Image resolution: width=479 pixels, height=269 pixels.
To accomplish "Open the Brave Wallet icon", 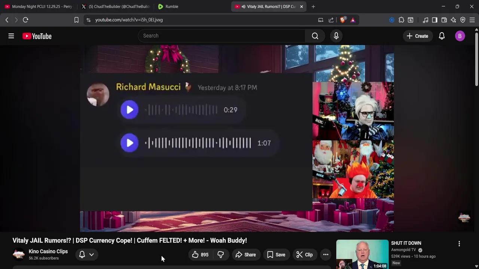I will tap(444, 20).
